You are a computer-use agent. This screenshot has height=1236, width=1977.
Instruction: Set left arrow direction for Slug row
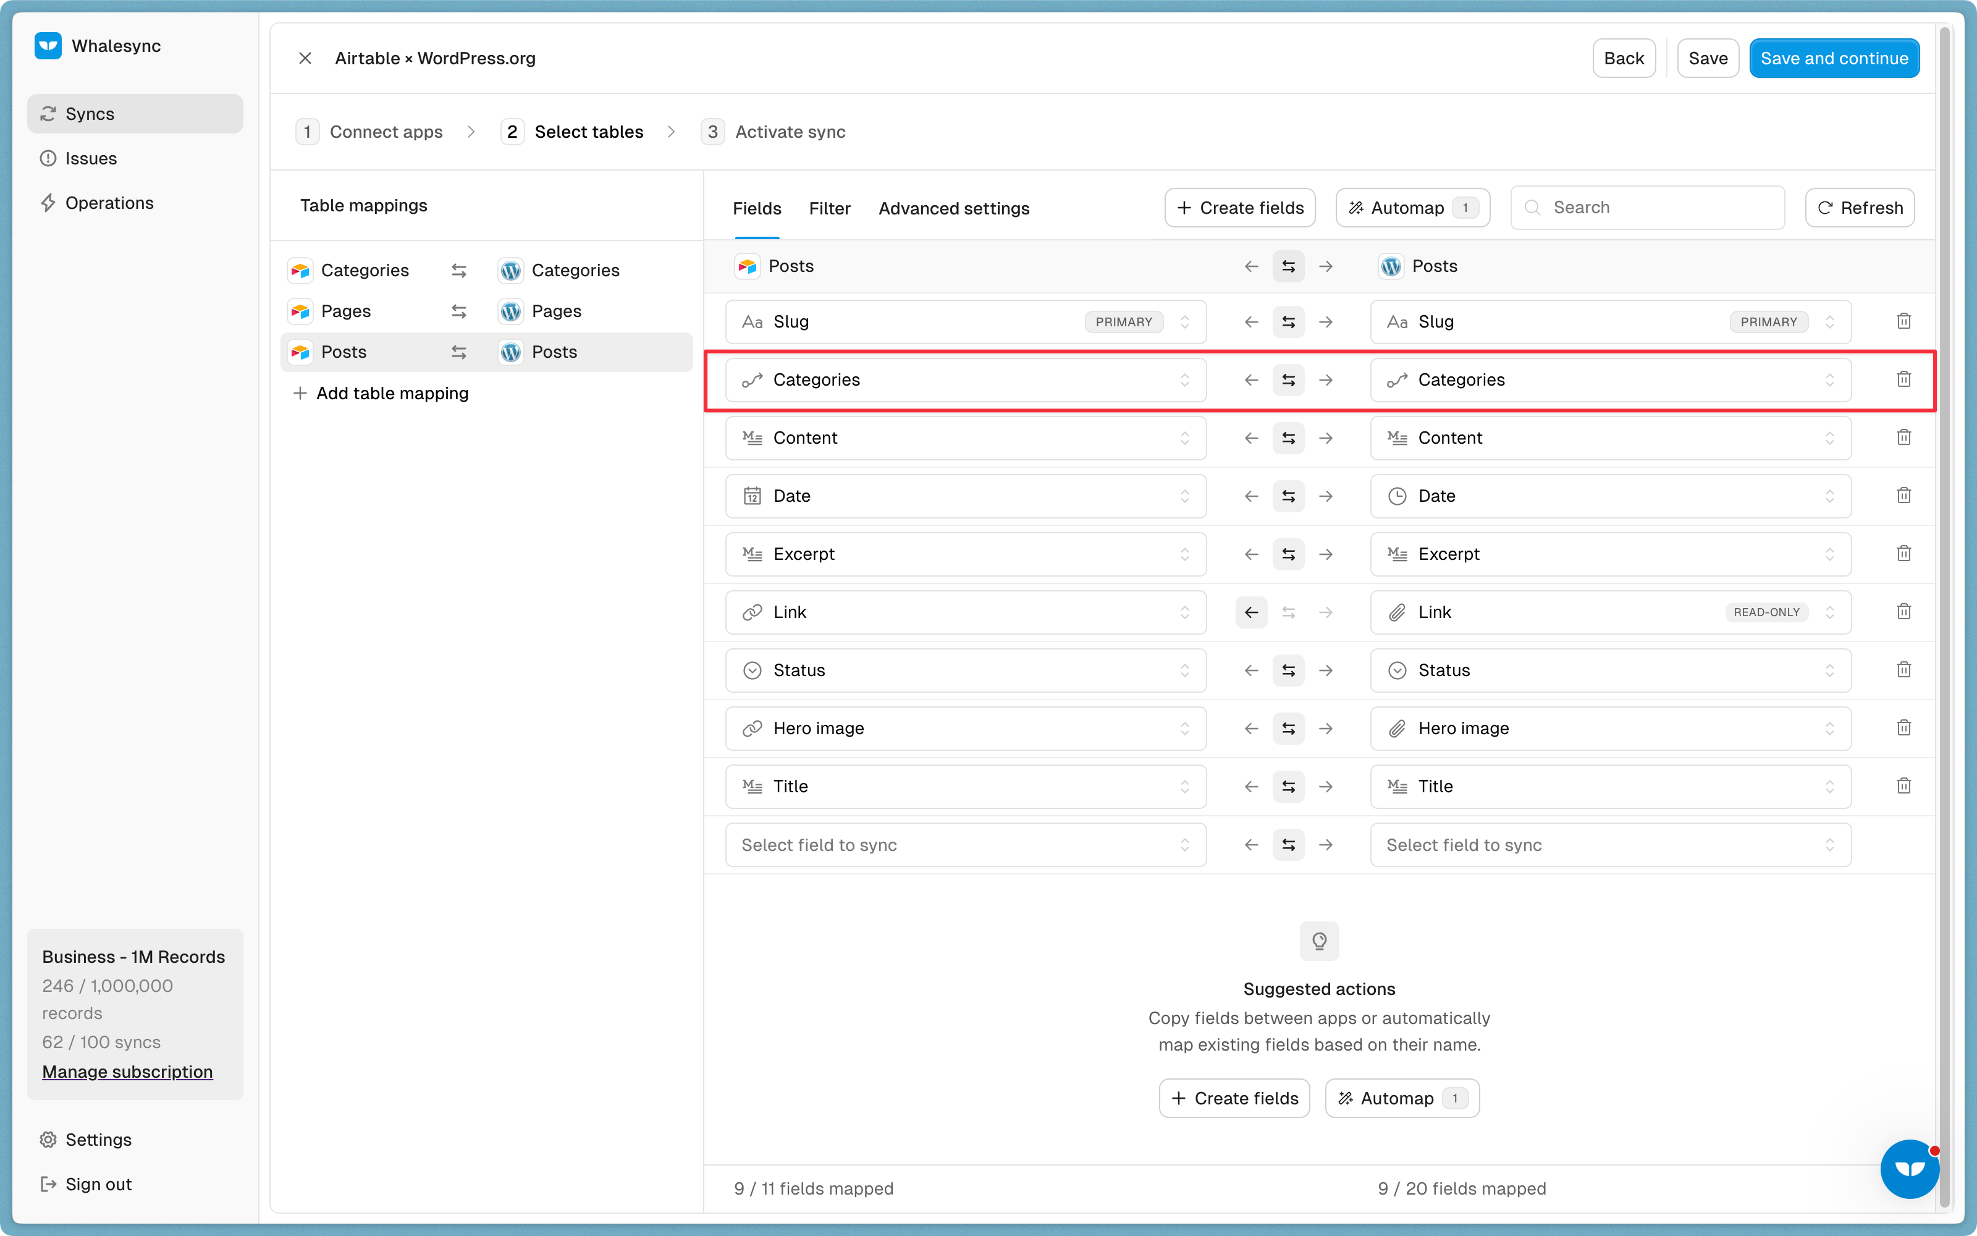[x=1250, y=322]
